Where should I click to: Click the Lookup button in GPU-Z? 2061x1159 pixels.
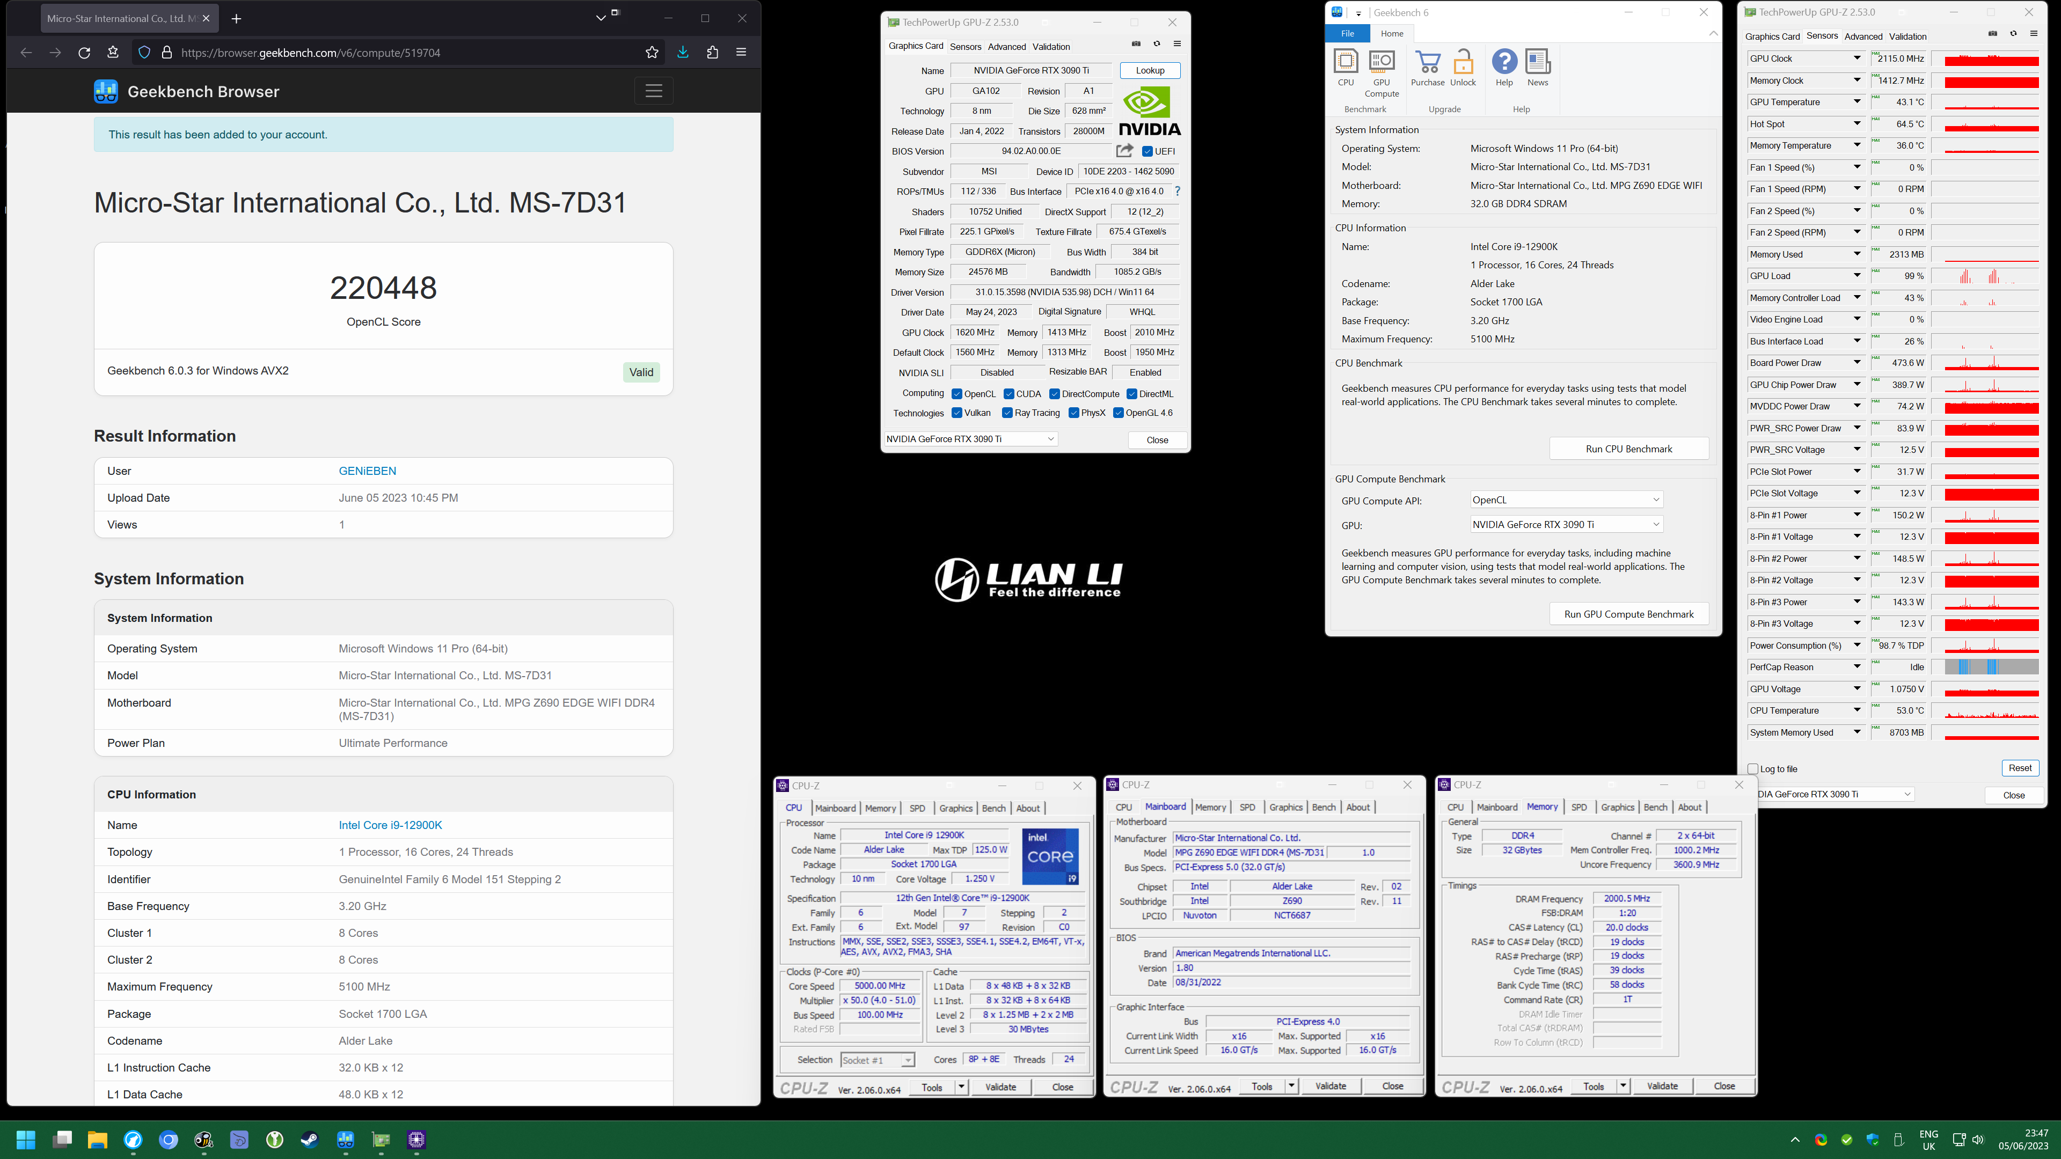point(1150,70)
